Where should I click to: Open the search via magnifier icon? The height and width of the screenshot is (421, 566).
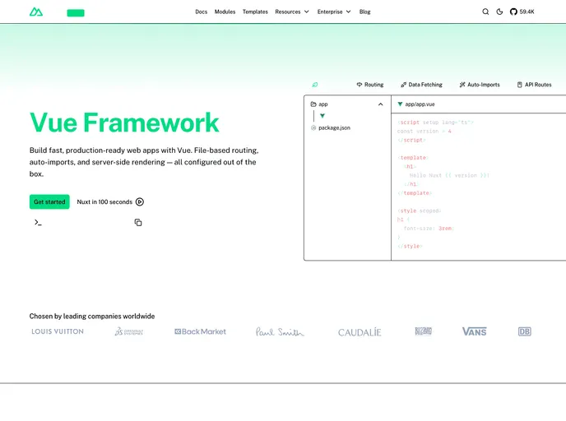(x=485, y=12)
